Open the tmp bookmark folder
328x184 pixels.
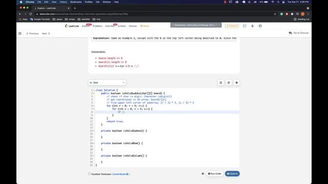(96, 19)
